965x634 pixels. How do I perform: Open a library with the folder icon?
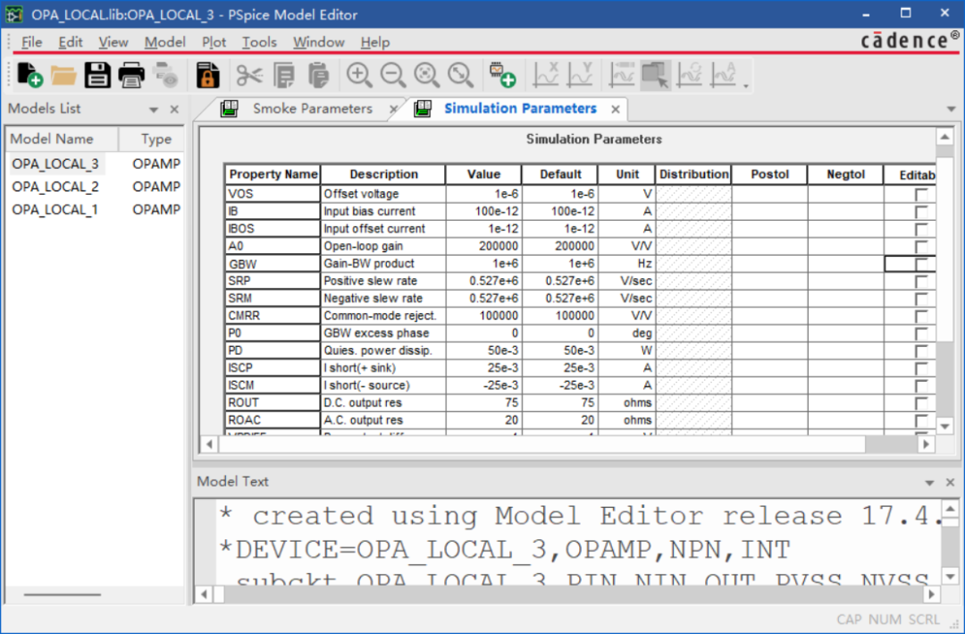pyautogui.click(x=63, y=75)
